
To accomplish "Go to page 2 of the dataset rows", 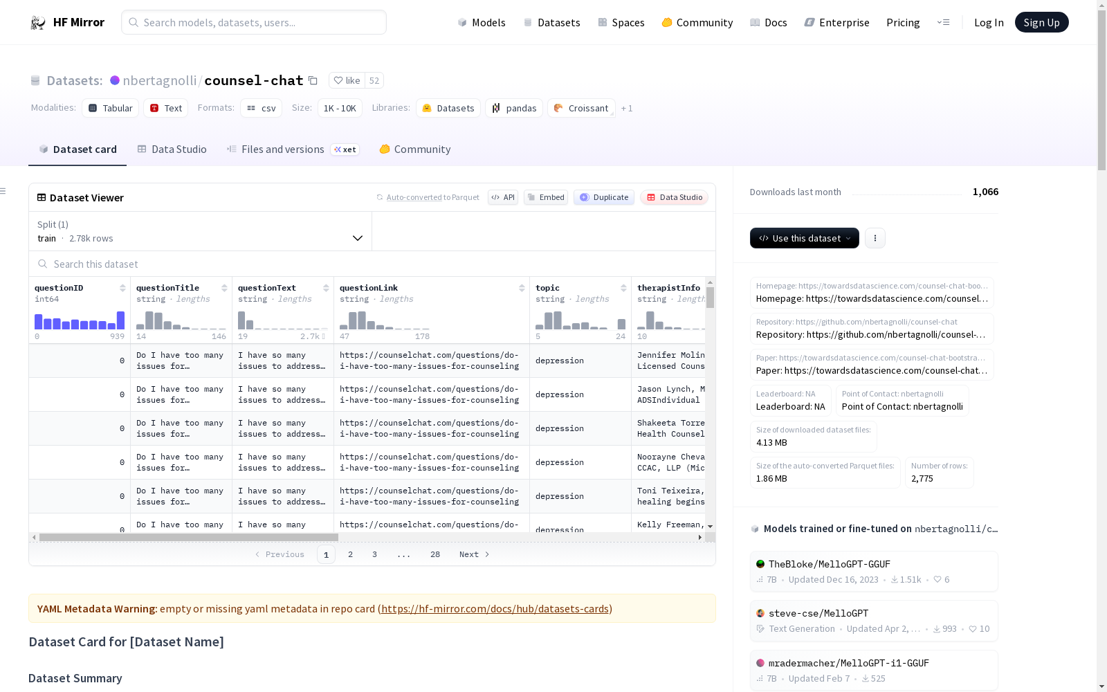I will [x=351, y=554].
